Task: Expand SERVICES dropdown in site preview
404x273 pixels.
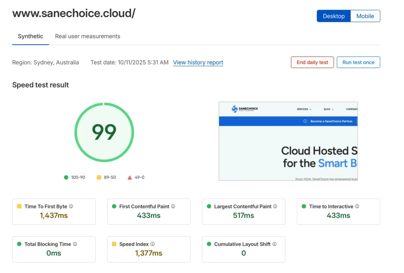Action: (304, 110)
